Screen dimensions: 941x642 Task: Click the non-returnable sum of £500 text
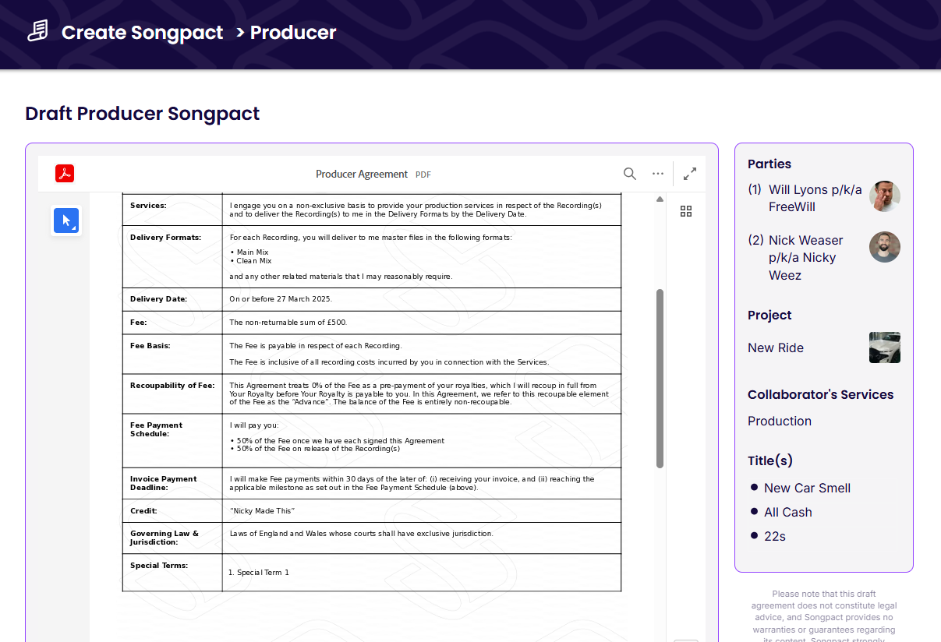pos(288,323)
